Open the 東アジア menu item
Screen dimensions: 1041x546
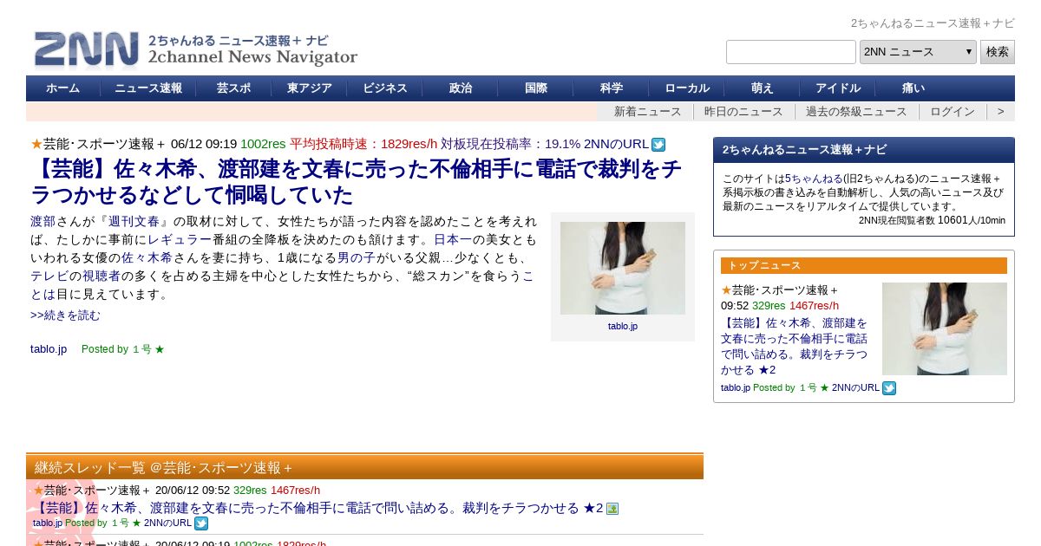coord(309,88)
